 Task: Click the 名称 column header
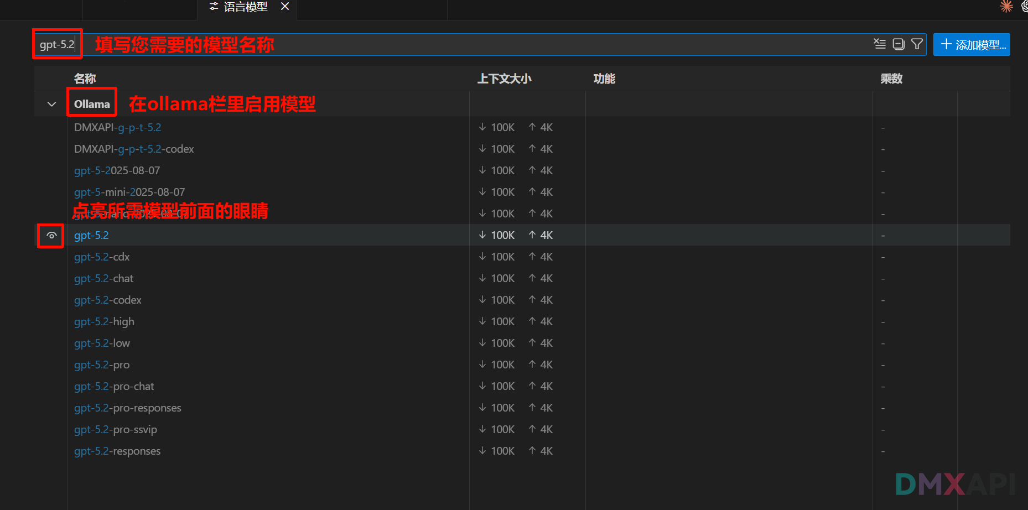85,79
